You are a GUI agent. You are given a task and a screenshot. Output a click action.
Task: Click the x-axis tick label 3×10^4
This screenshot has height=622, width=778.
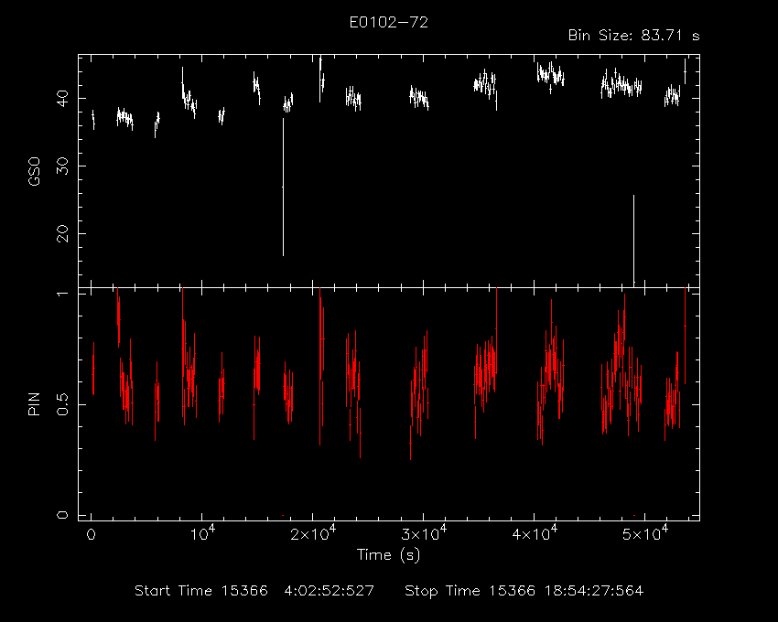(x=424, y=533)
